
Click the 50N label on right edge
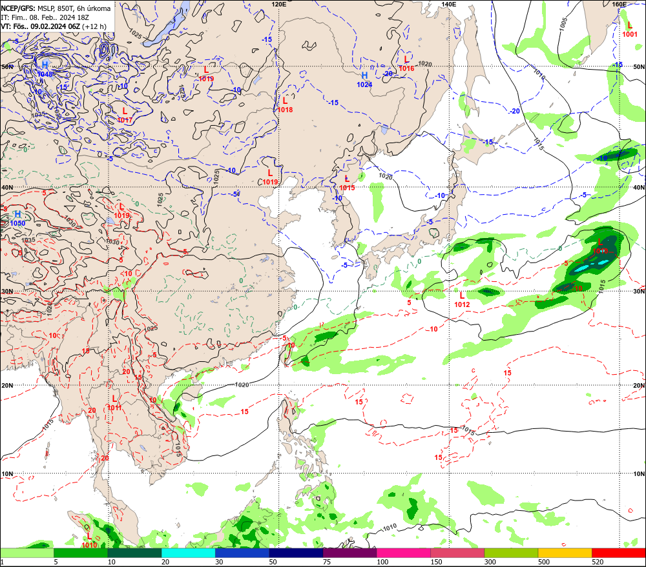(639, 66)
